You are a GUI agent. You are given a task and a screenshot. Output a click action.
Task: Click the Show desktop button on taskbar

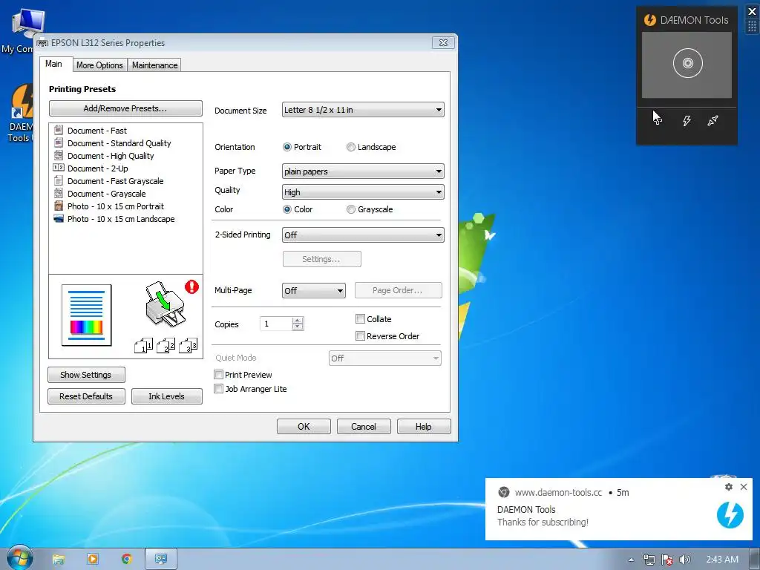pyautogui.click(x=755, y=560)
